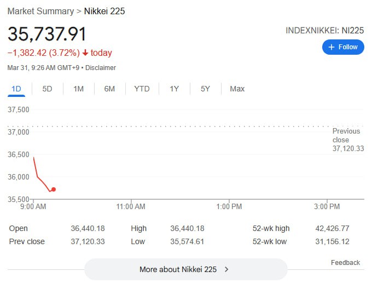Click the INDEXNIKKEI: NI225 ticker label
The image size is (378, 283).
coord(324,31)
